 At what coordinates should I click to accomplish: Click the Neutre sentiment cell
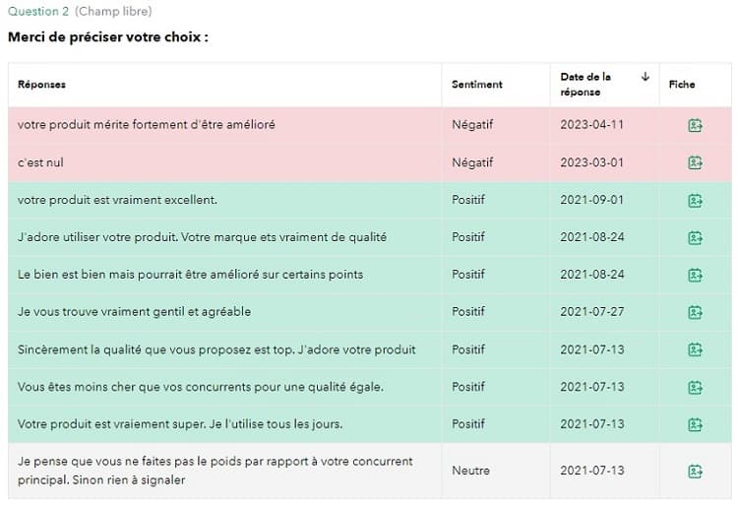pyautogui.click(x=470, y=471)
